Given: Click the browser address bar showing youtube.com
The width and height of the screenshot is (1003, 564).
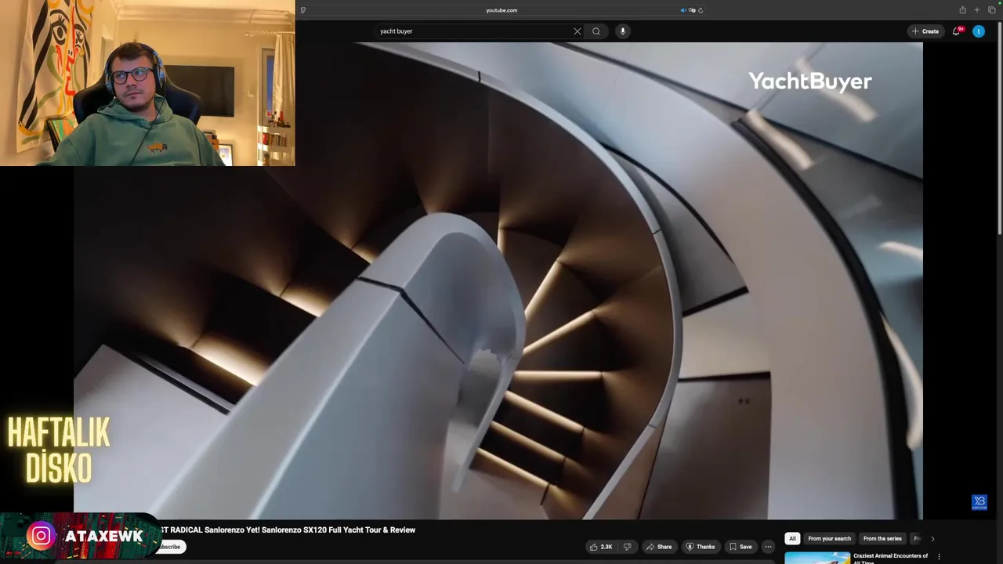Looking at the screenshot, I should (501, 10).
